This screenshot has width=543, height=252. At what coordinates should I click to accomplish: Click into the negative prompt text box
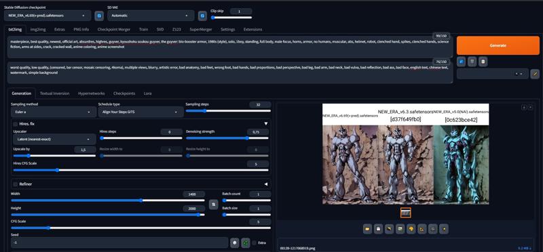click(x=230, y=73)
